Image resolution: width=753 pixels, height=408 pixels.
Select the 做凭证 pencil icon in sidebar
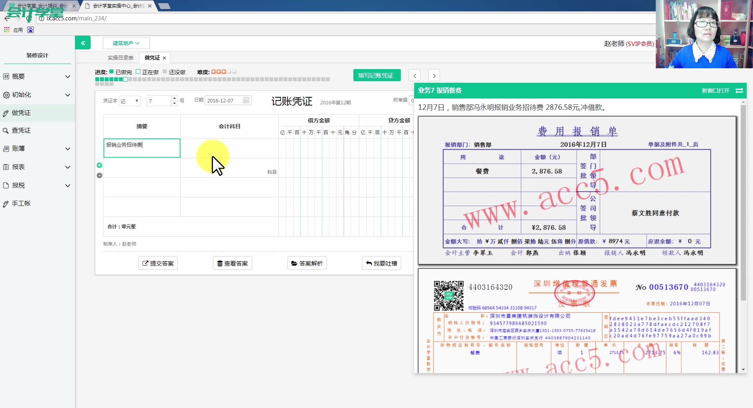pyautogui.click(x=5, y=113)
